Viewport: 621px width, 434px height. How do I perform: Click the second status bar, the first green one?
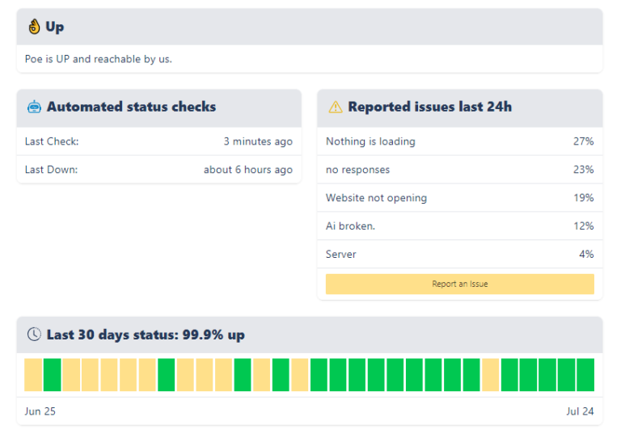53,375
